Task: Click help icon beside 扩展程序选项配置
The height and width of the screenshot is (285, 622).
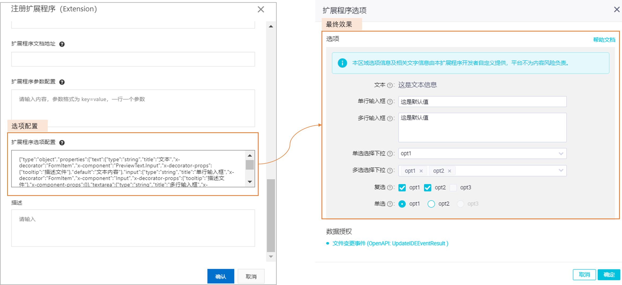Action: 62,143
